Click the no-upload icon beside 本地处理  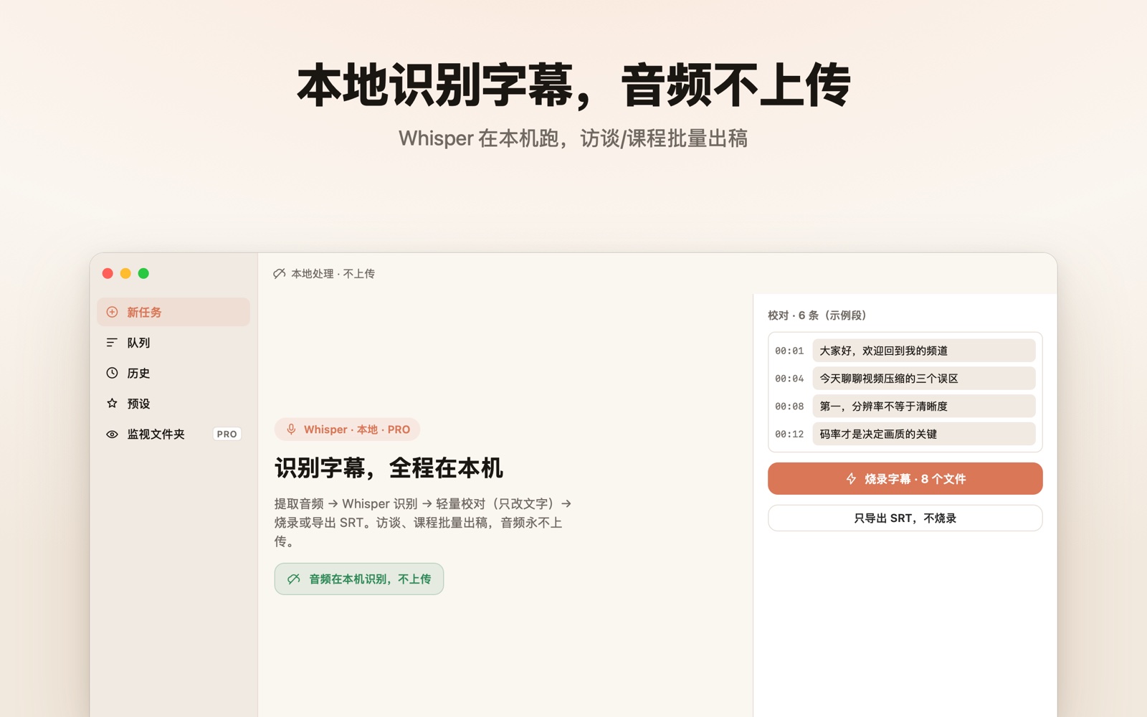point(280,273)
